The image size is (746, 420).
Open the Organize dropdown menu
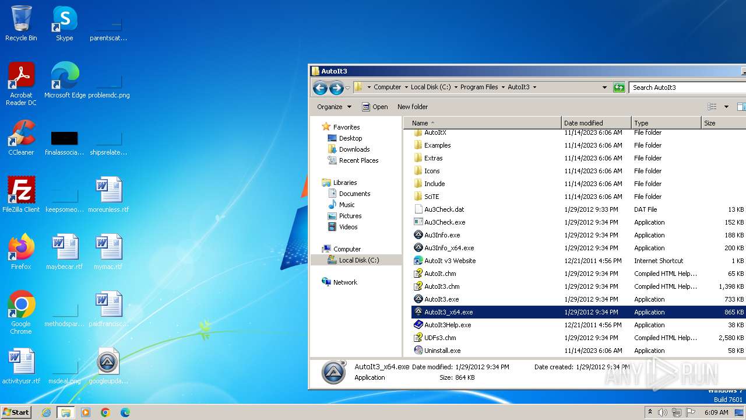(334, 107)
